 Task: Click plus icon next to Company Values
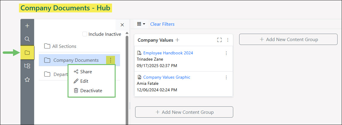(x=177, y=40)
